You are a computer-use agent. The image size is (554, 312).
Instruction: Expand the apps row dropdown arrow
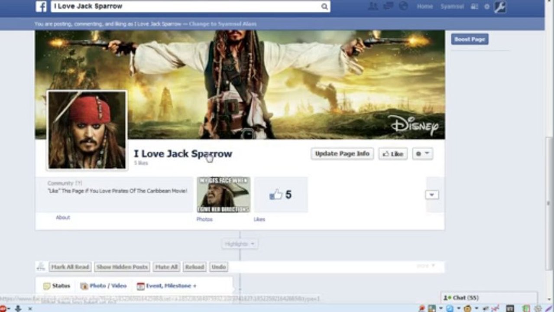[431, 195]
